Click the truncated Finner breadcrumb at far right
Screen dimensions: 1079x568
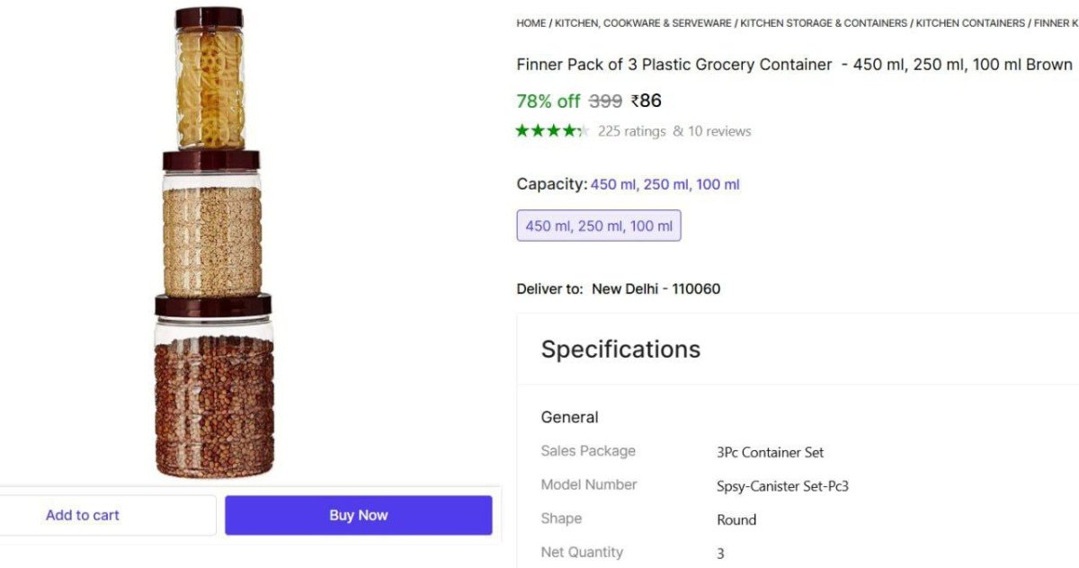1057,23
